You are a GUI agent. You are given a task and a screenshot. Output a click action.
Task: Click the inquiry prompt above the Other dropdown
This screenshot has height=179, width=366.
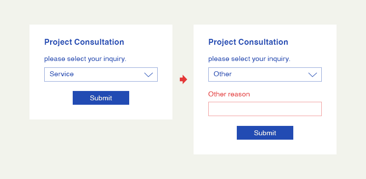pyautogui.click(x=249, y=59)
